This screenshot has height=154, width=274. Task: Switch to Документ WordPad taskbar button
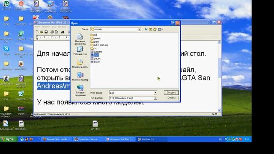tap(120, 139)
